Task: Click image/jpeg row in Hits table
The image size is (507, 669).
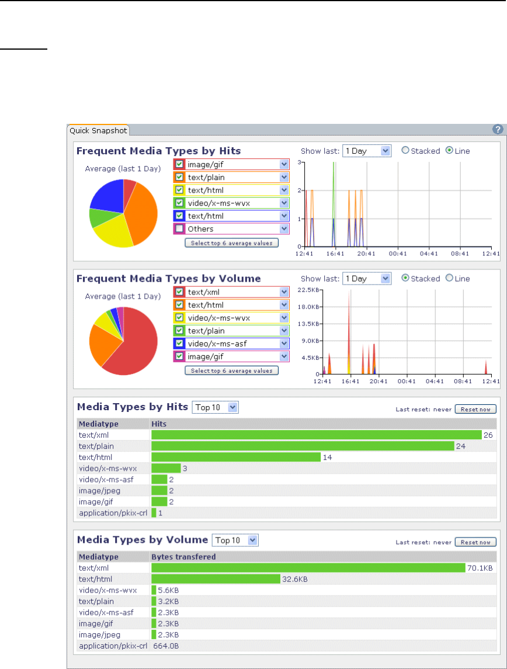Action: pyautogui.click(x=287, y=491)
